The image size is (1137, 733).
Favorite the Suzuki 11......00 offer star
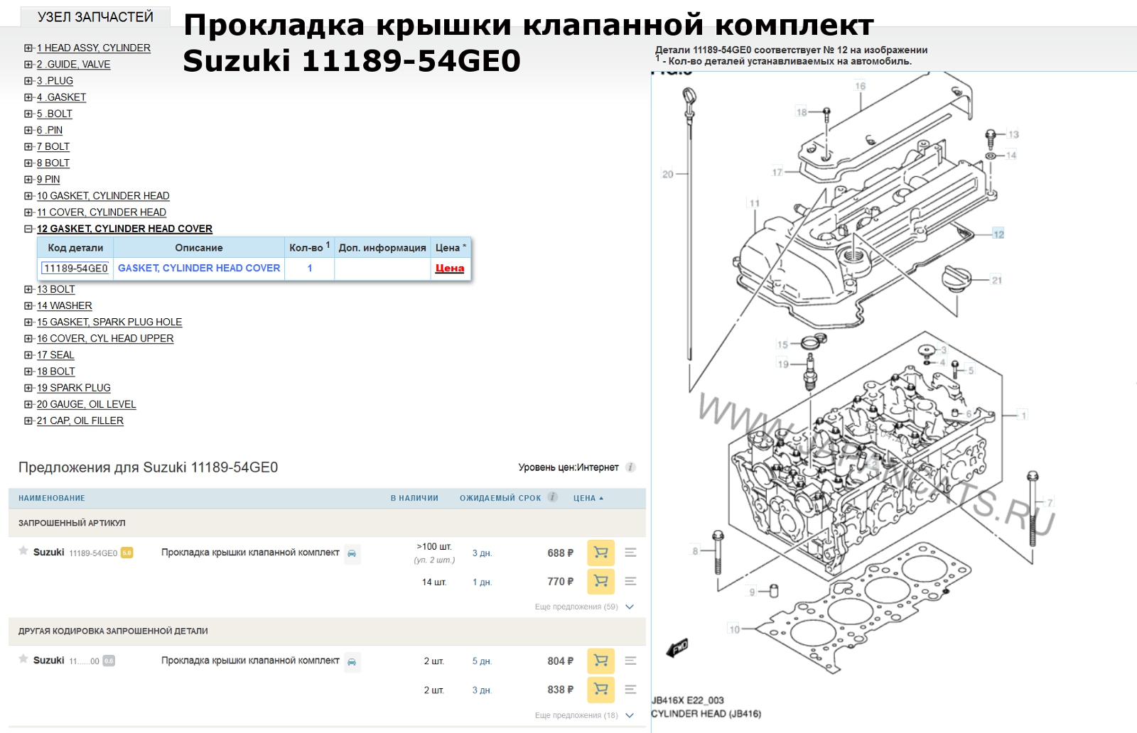click(23, 659)
